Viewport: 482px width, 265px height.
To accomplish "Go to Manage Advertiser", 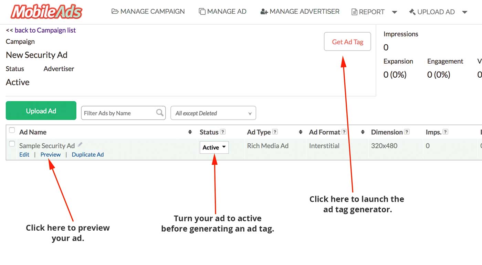I will [300, 12].
